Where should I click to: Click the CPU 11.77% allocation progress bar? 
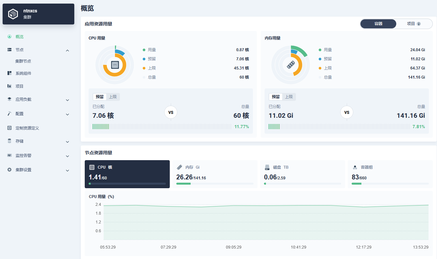tap(162, 127)
